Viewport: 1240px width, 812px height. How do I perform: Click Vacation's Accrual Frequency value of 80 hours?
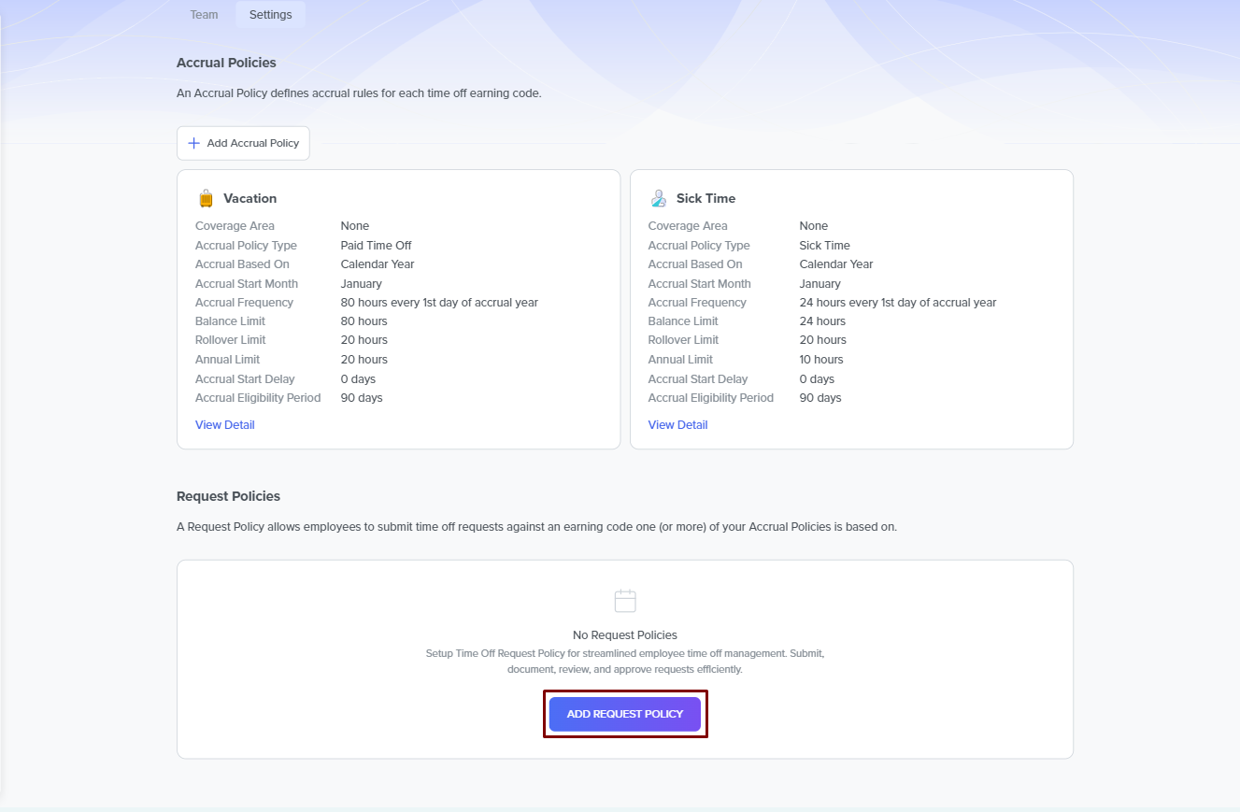pyautogui.click(x=439, y=303)
